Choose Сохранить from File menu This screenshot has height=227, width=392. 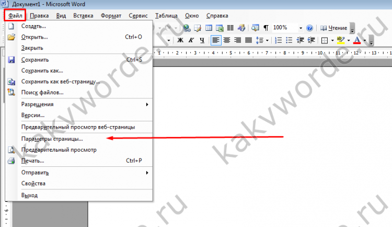(x=79, y=60)
